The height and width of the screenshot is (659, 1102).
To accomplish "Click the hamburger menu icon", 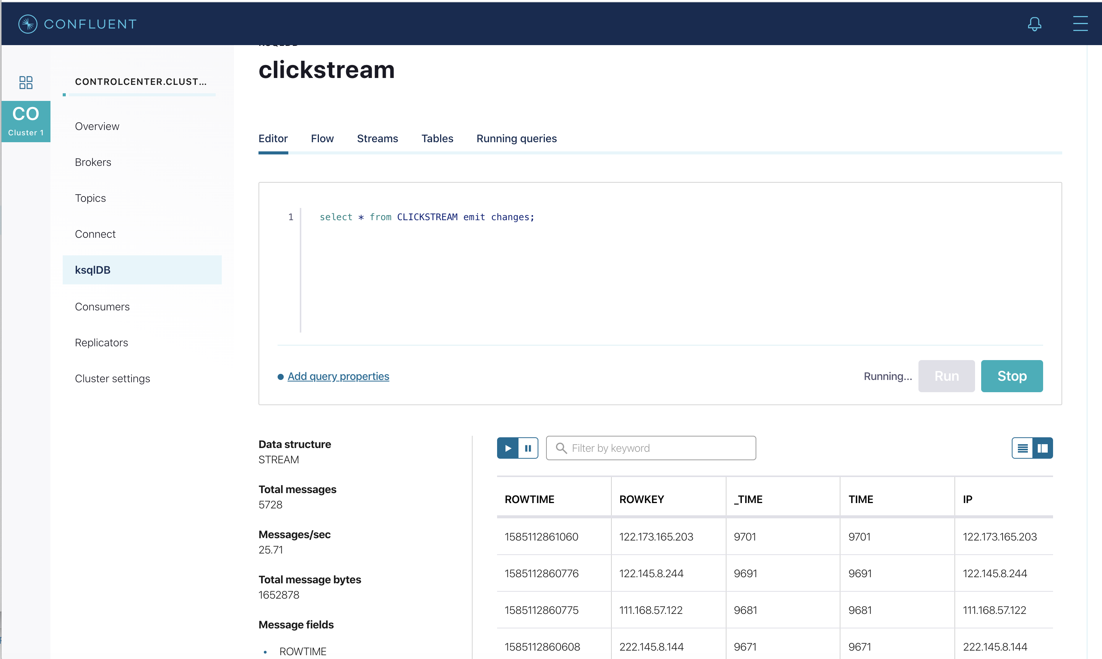I will coord(1081,24).
